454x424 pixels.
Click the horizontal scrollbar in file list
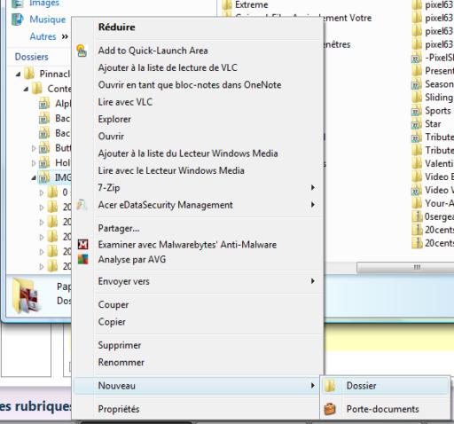tap(405, 268)
